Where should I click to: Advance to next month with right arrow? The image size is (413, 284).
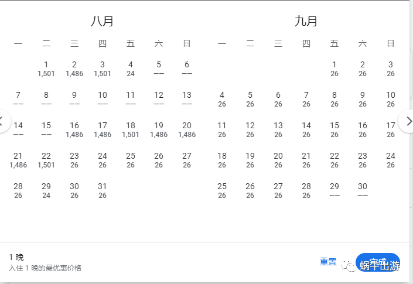point(406,121)
